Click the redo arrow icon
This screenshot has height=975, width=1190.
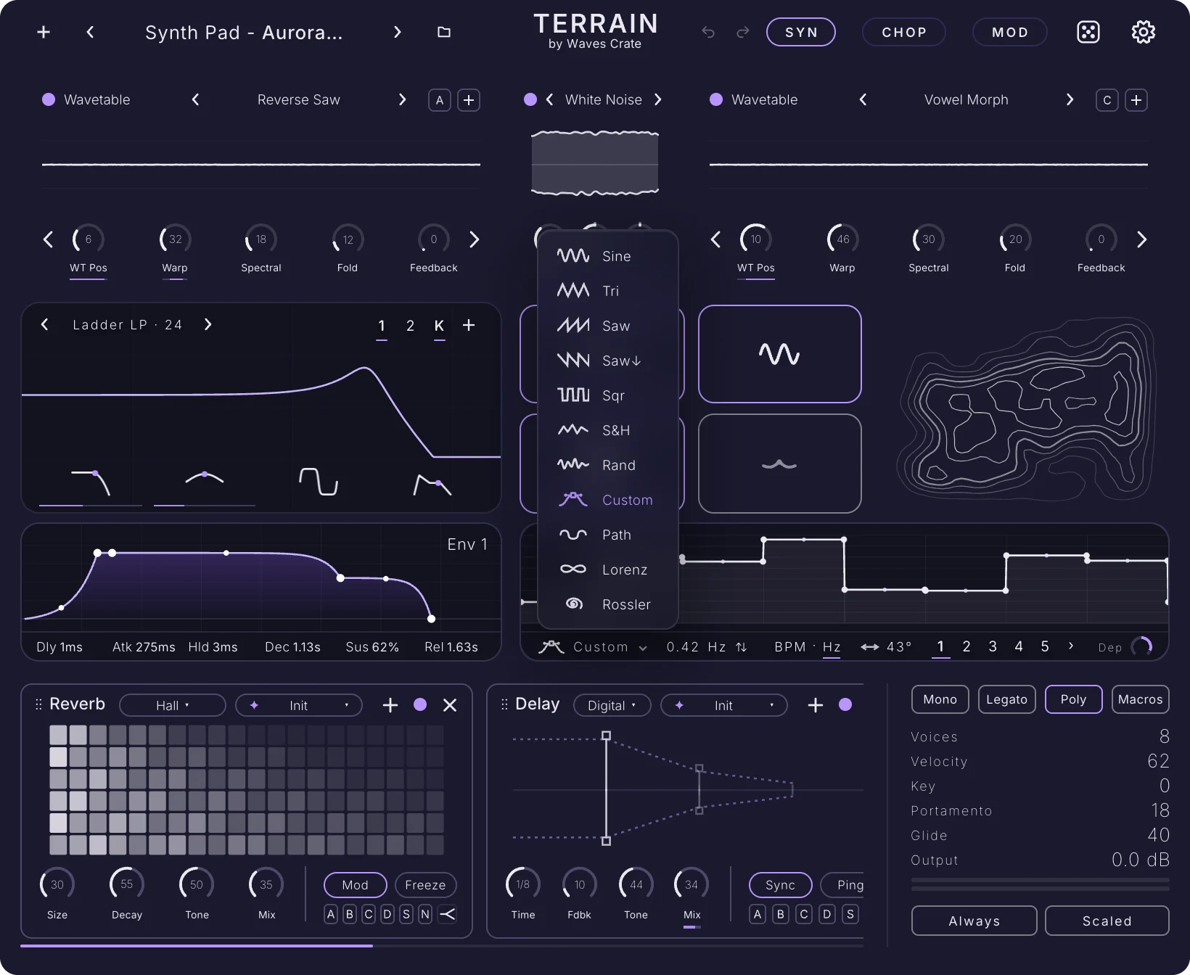[743, 32]
